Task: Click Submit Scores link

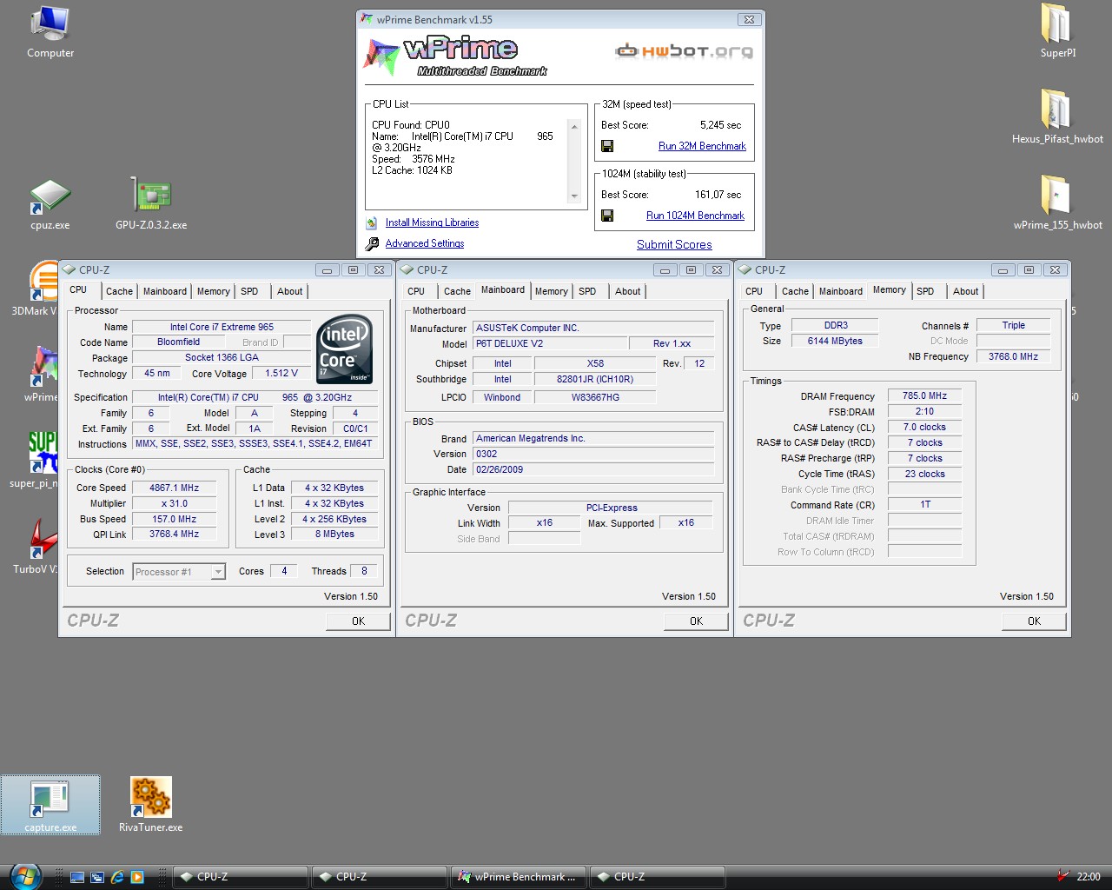Action: 674,245
